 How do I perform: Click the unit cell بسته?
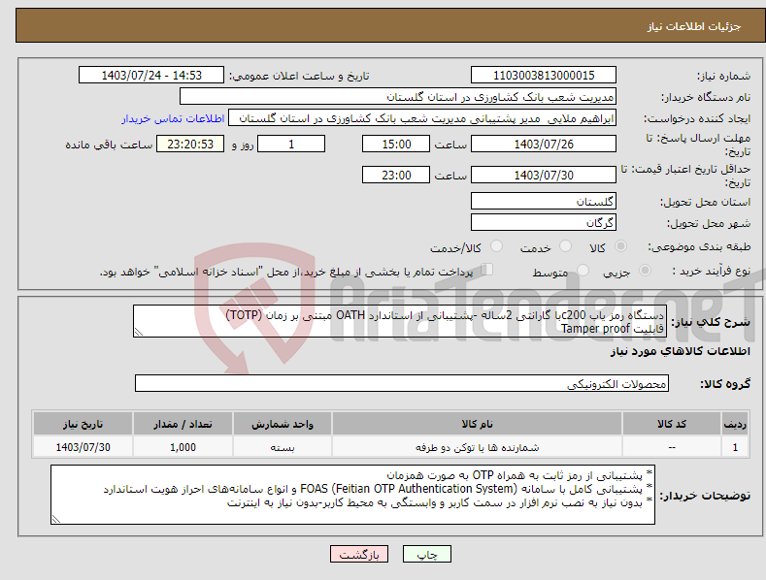click(x=283, y=447)
